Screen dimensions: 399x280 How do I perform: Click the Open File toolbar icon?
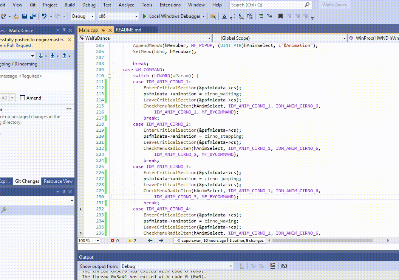click(x=16, y=16)
